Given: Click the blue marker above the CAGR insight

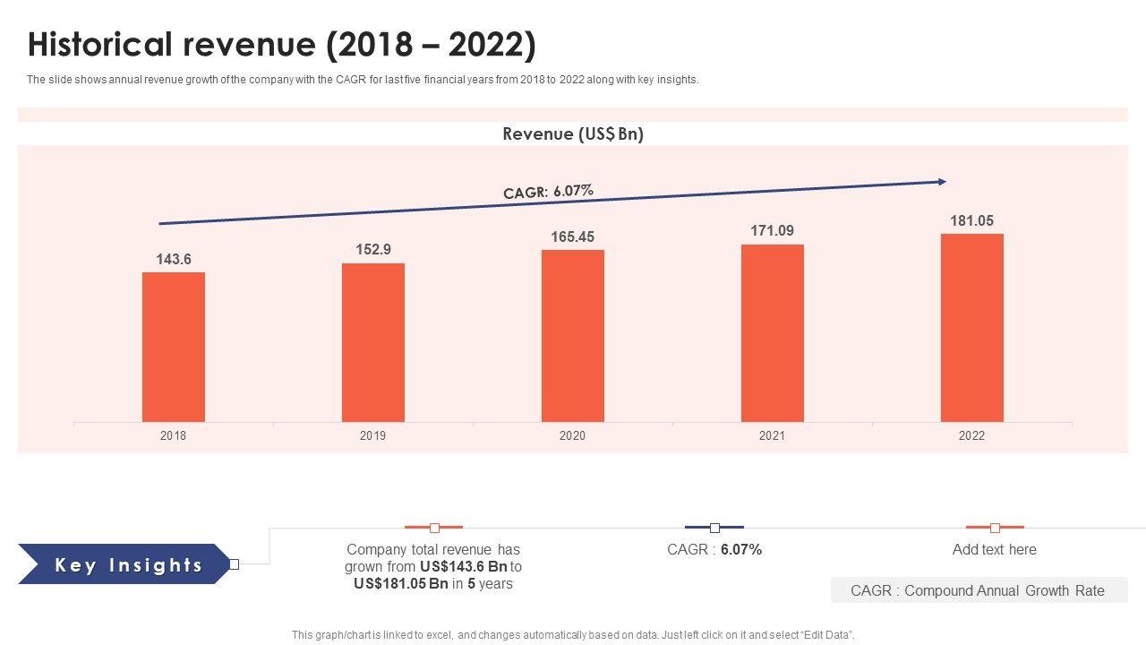Looking at the screenshot, I should (x=714, y=528).
